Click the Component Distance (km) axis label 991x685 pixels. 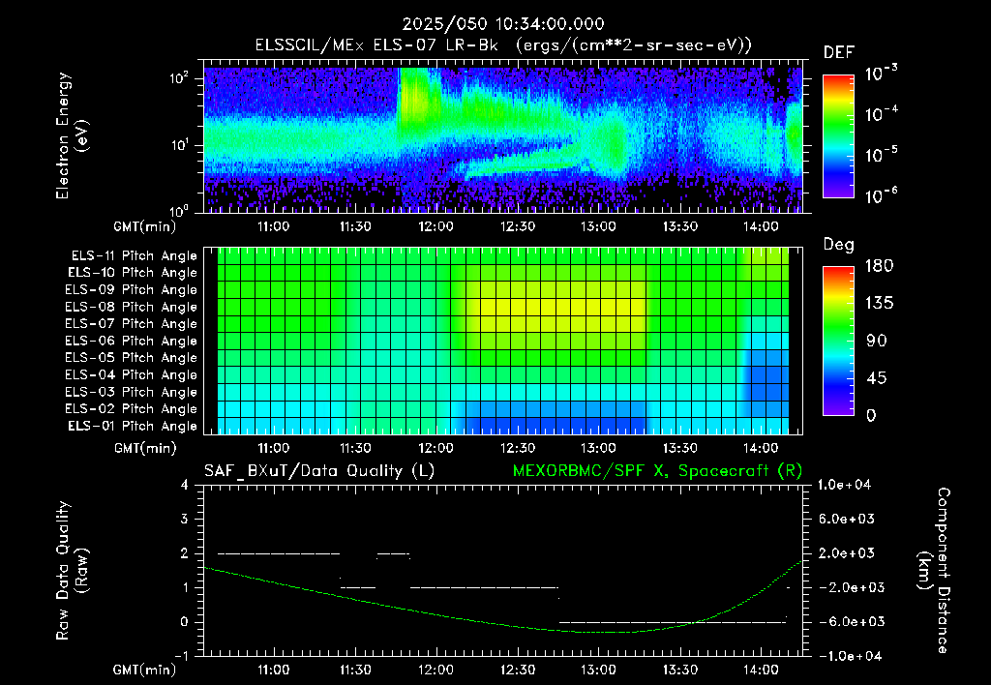[935, 570]
